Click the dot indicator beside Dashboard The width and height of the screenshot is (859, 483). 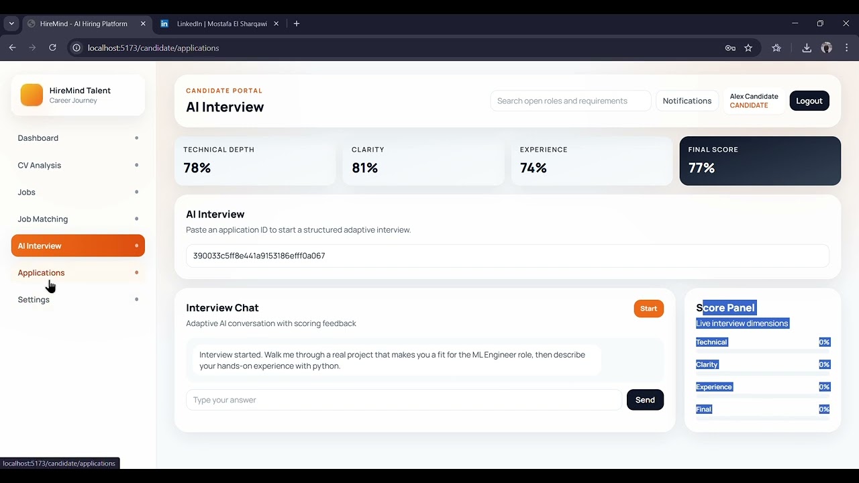136,138
